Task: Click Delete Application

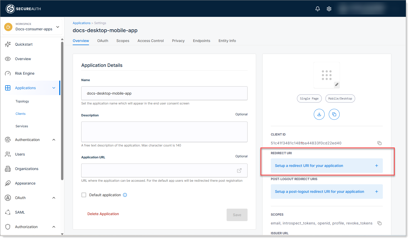Action: (x=103, y=214)
